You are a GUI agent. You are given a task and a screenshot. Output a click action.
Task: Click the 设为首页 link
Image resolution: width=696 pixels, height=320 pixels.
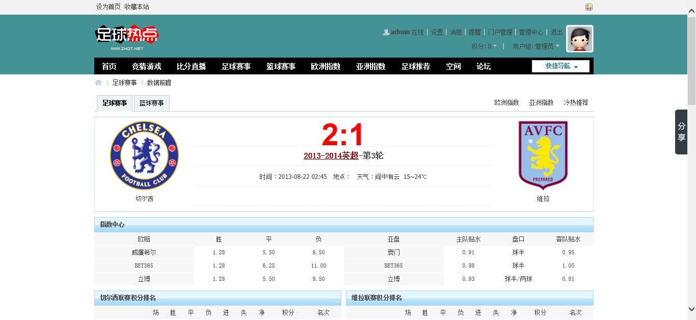(109, 7)
